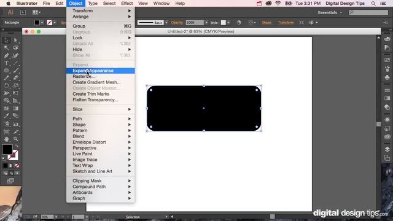Open the Arrange Documents dropdown
This screenshot has height=221, width=393.
tap(37, 12)
